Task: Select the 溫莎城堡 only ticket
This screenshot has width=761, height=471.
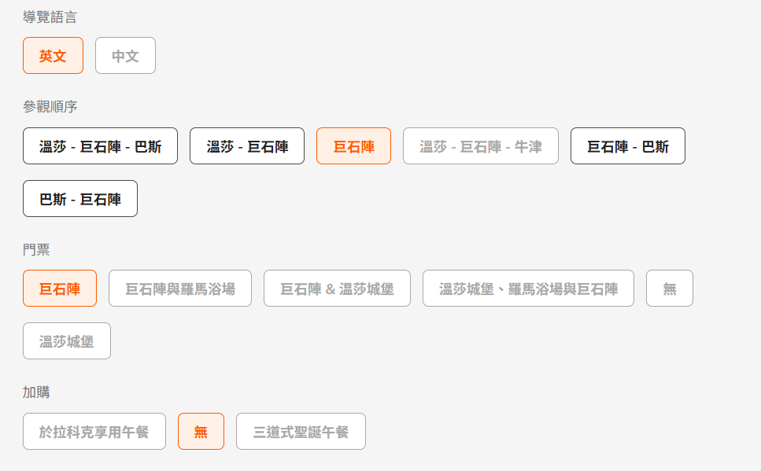Action: pos(67,341)
